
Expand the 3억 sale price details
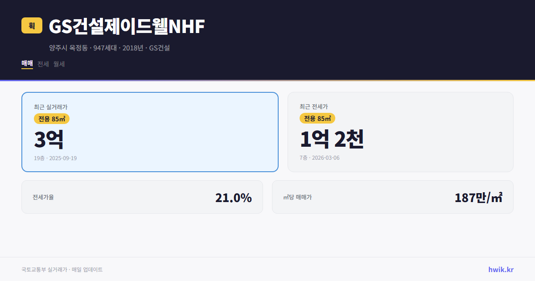tap(49, 139)
